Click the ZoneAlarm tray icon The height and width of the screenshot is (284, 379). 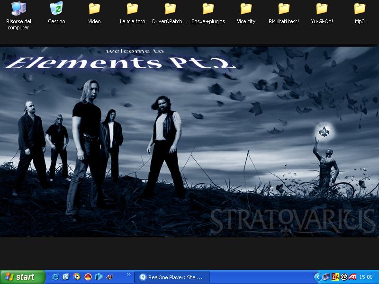(x=335, y=277)
